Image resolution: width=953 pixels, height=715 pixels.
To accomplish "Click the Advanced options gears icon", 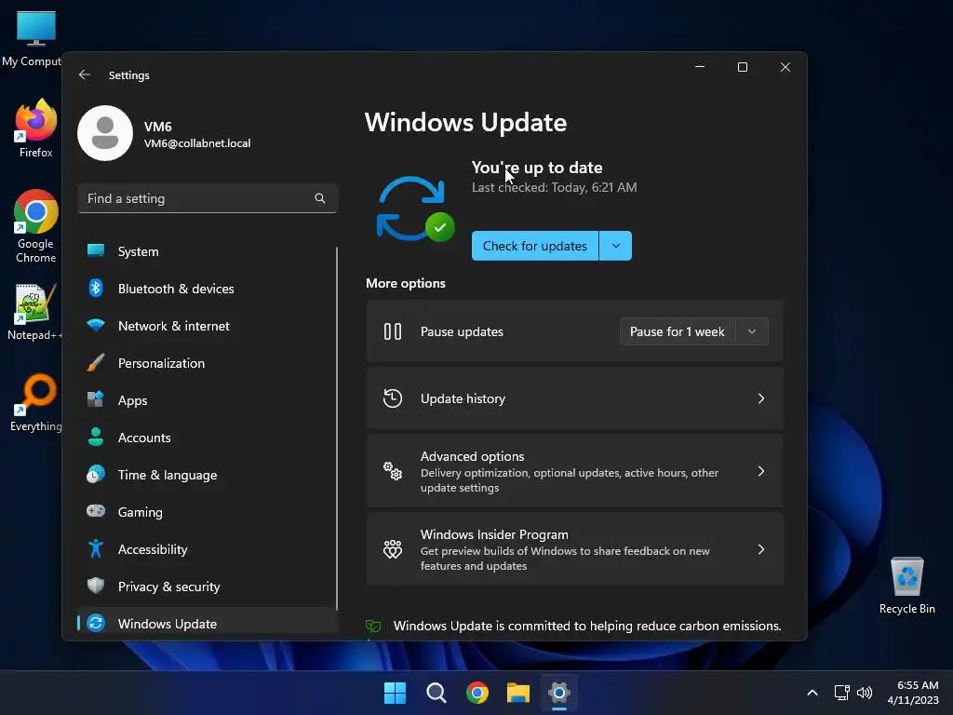I will (393, 471).
